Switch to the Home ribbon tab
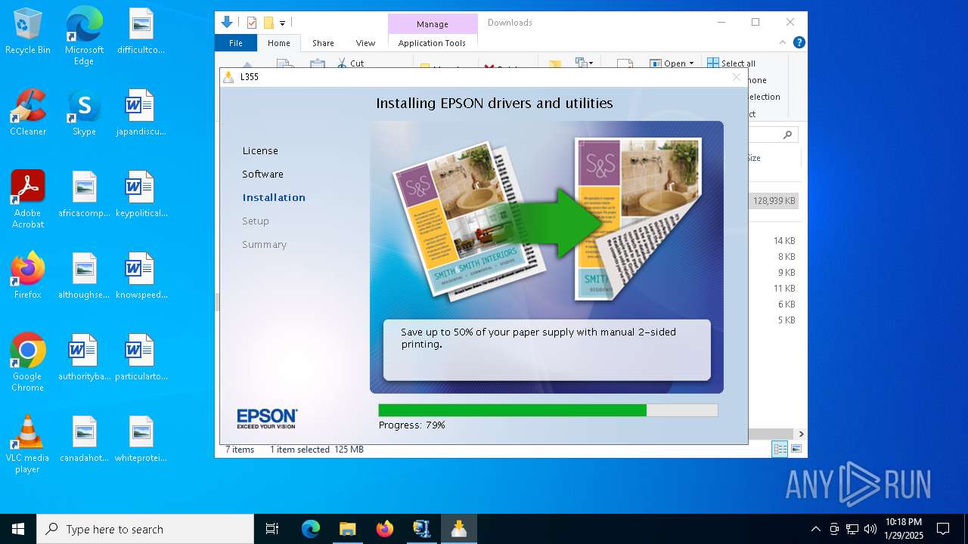The width and height of the screenshot is (968, 544). click(279, 43)
